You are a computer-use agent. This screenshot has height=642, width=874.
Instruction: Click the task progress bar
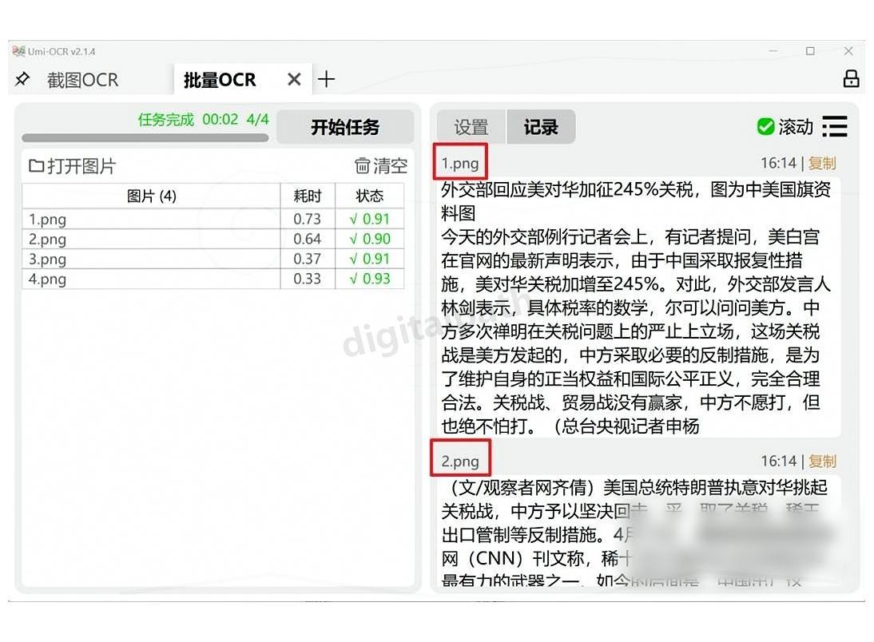coord(144,138)
